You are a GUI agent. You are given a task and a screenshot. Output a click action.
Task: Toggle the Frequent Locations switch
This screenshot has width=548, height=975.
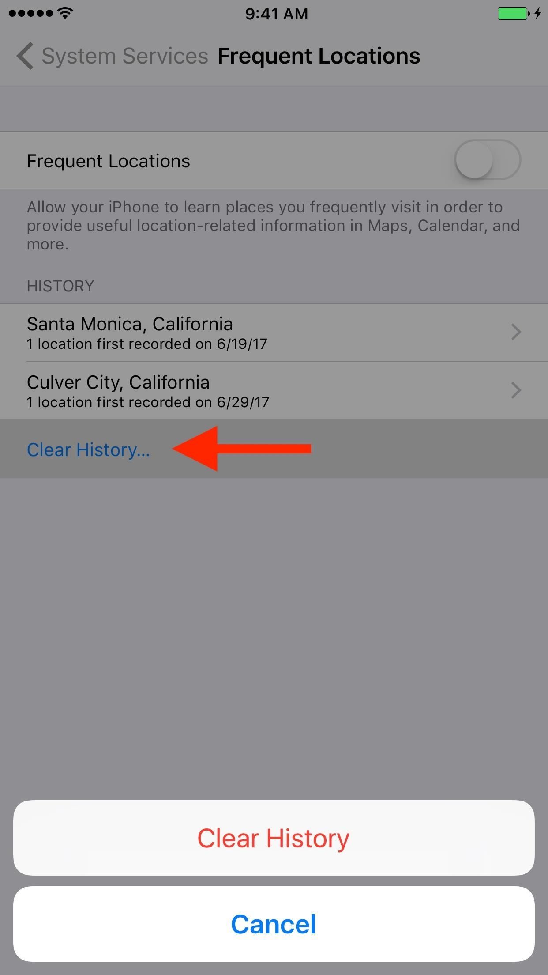tap(488, 160)
